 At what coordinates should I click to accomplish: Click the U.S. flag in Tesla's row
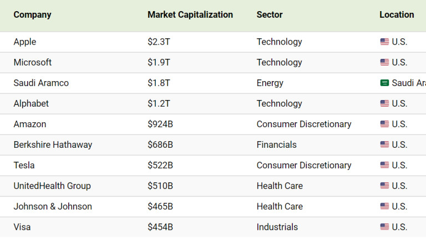[x=384, y=165]
